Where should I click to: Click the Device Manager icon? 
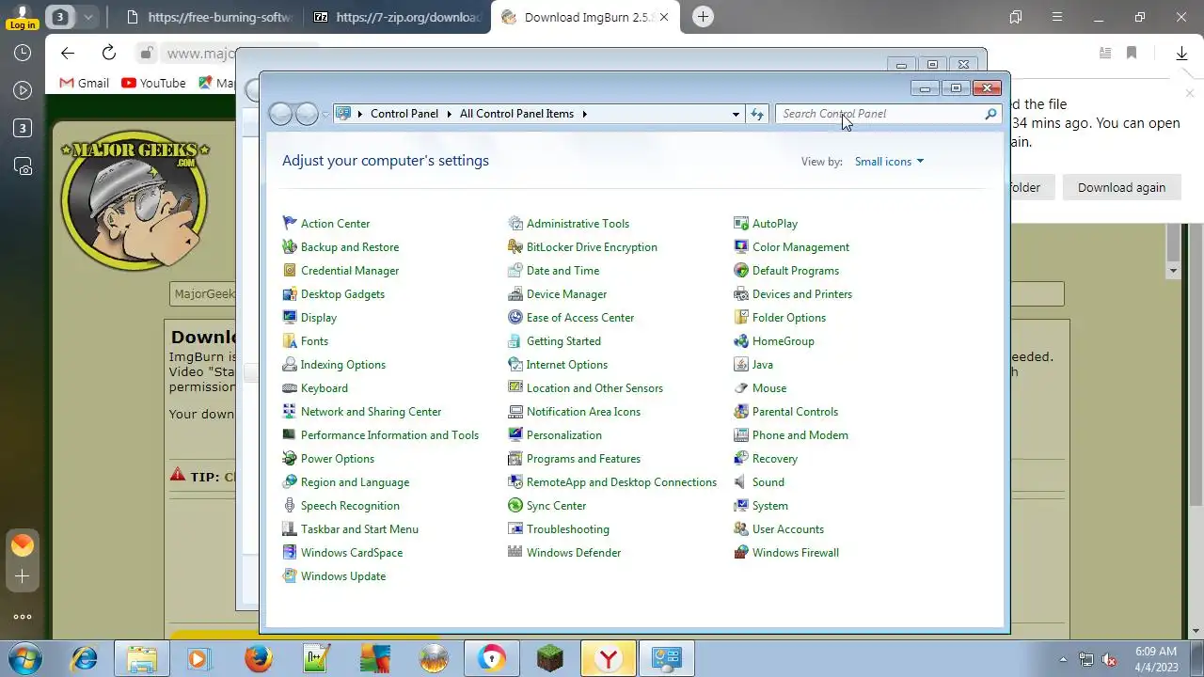pyautogui.click(x=515, y=294)
